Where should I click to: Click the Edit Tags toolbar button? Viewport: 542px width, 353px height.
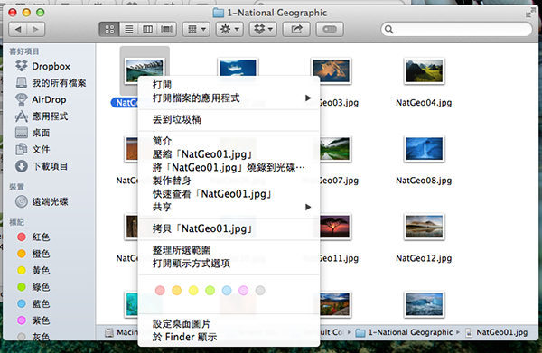tap(330, 30)
